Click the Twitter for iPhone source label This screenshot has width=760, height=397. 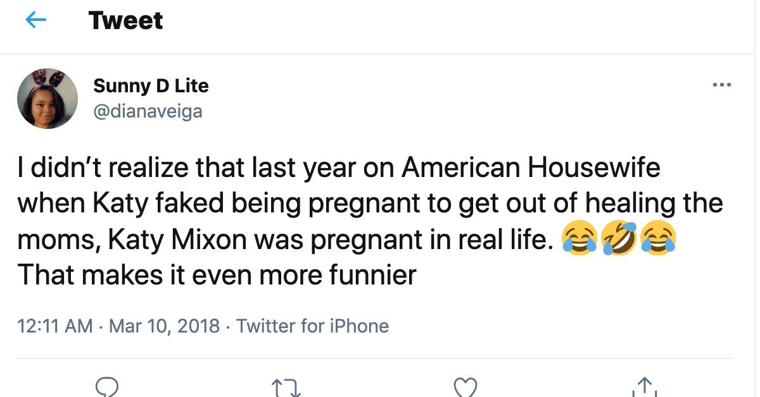point(312,326)
